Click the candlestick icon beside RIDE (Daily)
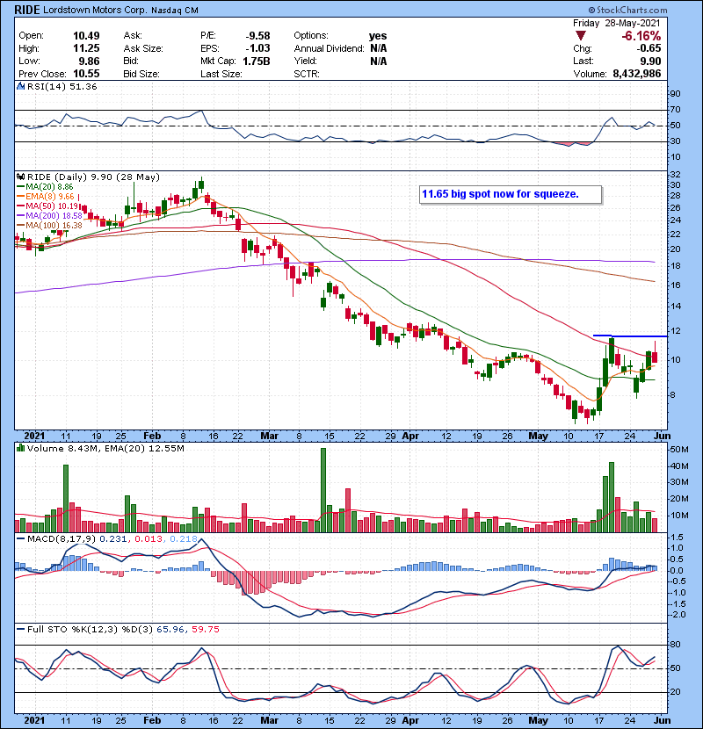The width and height of the screenshot is (703, 729). pos(20,177)
